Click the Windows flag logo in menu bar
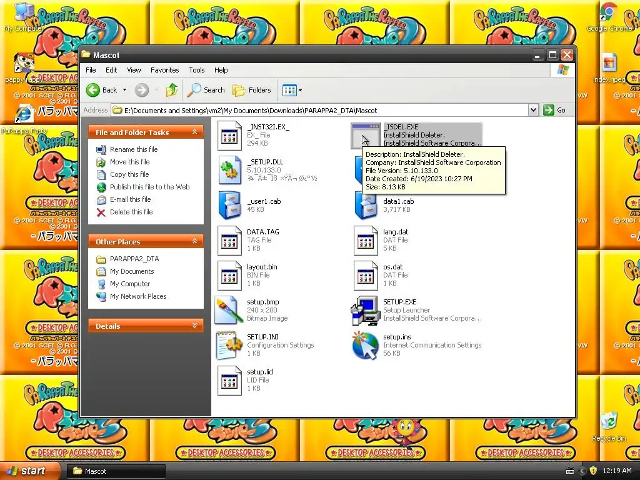 (x=563, y=70)
